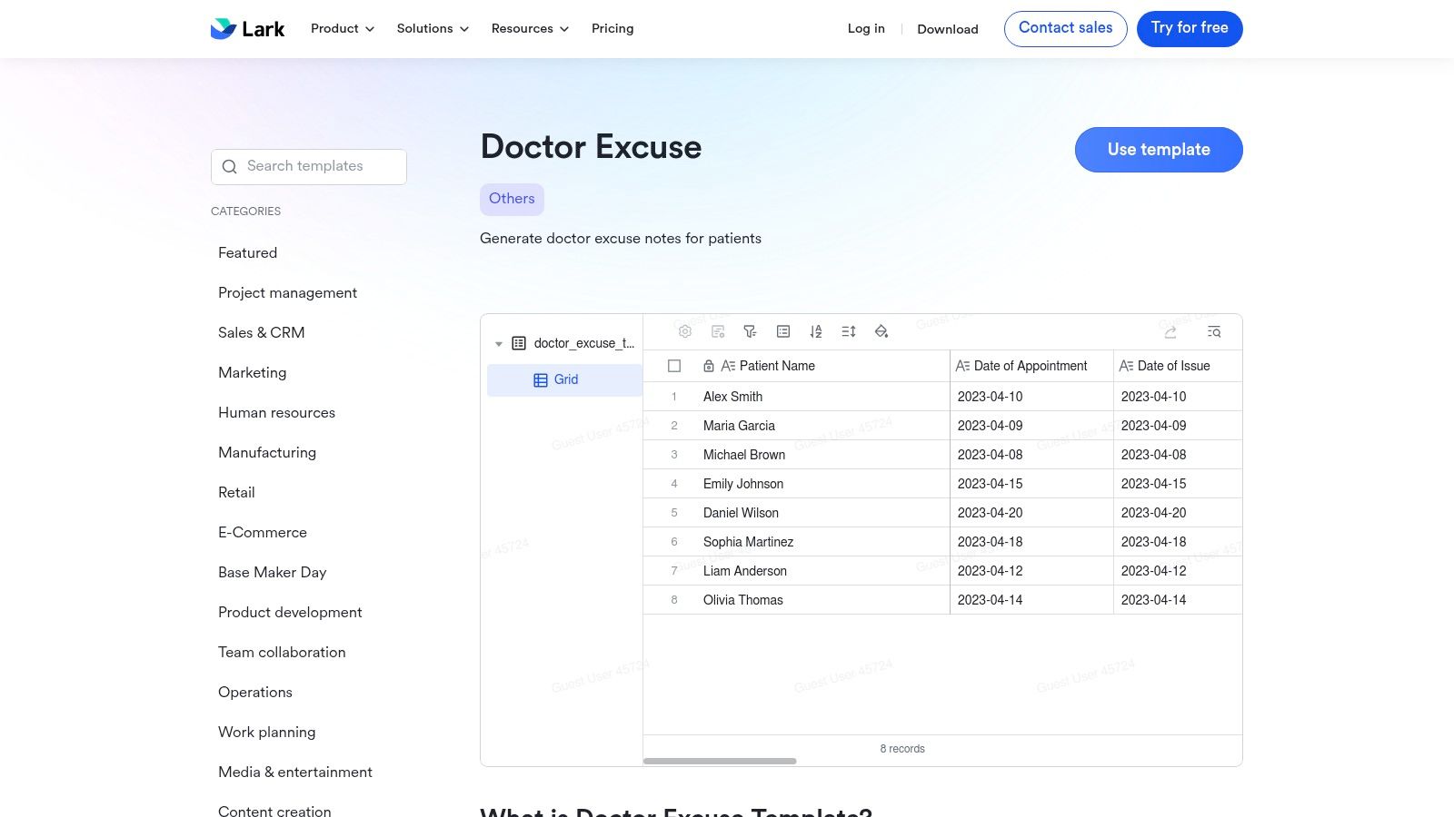Adjust row height via toolbar icon
Image resolution: width=1454 pixels, height=817 pixels.
pyautogui.click(x=849, y=331)
